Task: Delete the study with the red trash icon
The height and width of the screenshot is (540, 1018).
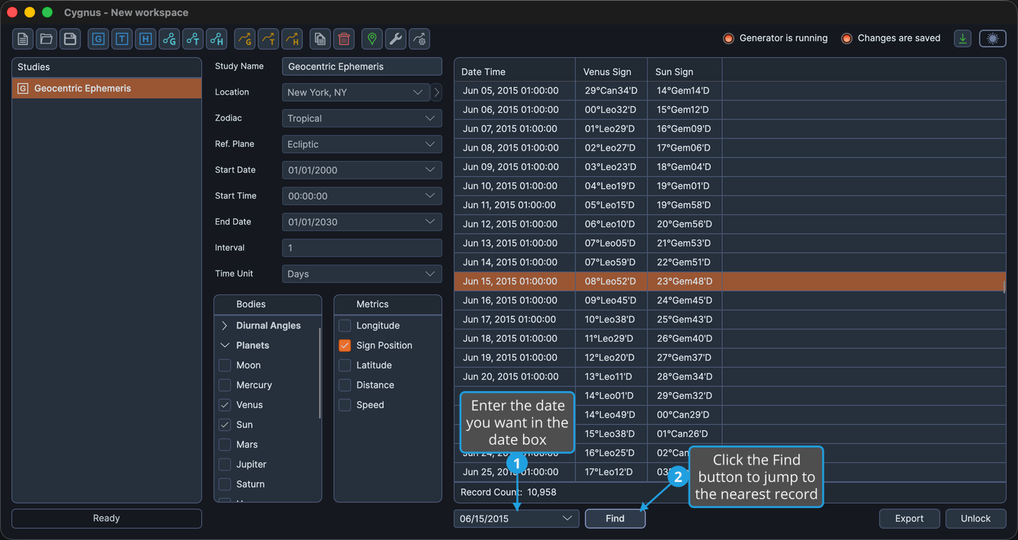Action: coord(344,38)
